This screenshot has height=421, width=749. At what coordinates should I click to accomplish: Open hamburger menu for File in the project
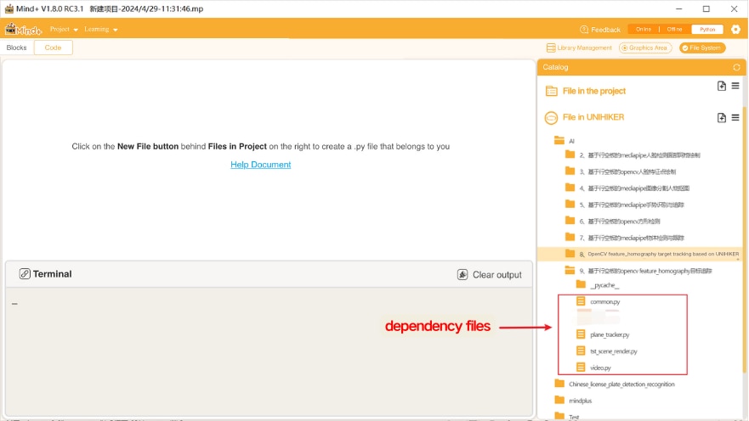pos(735,86)
